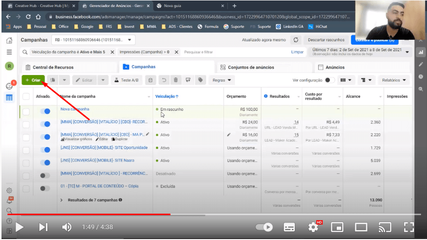Open settings gear in left sidebar

9,190
